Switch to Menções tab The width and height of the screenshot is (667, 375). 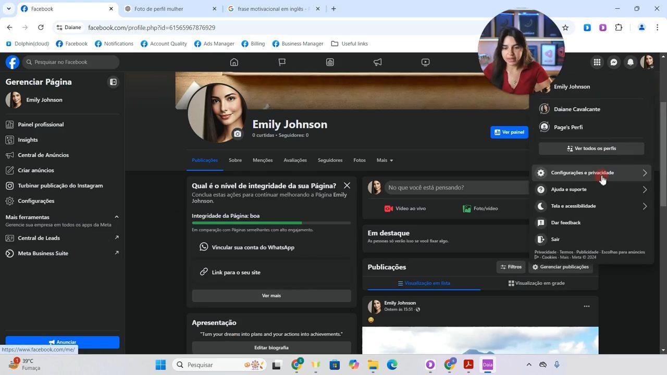click(x=263, y=160)
